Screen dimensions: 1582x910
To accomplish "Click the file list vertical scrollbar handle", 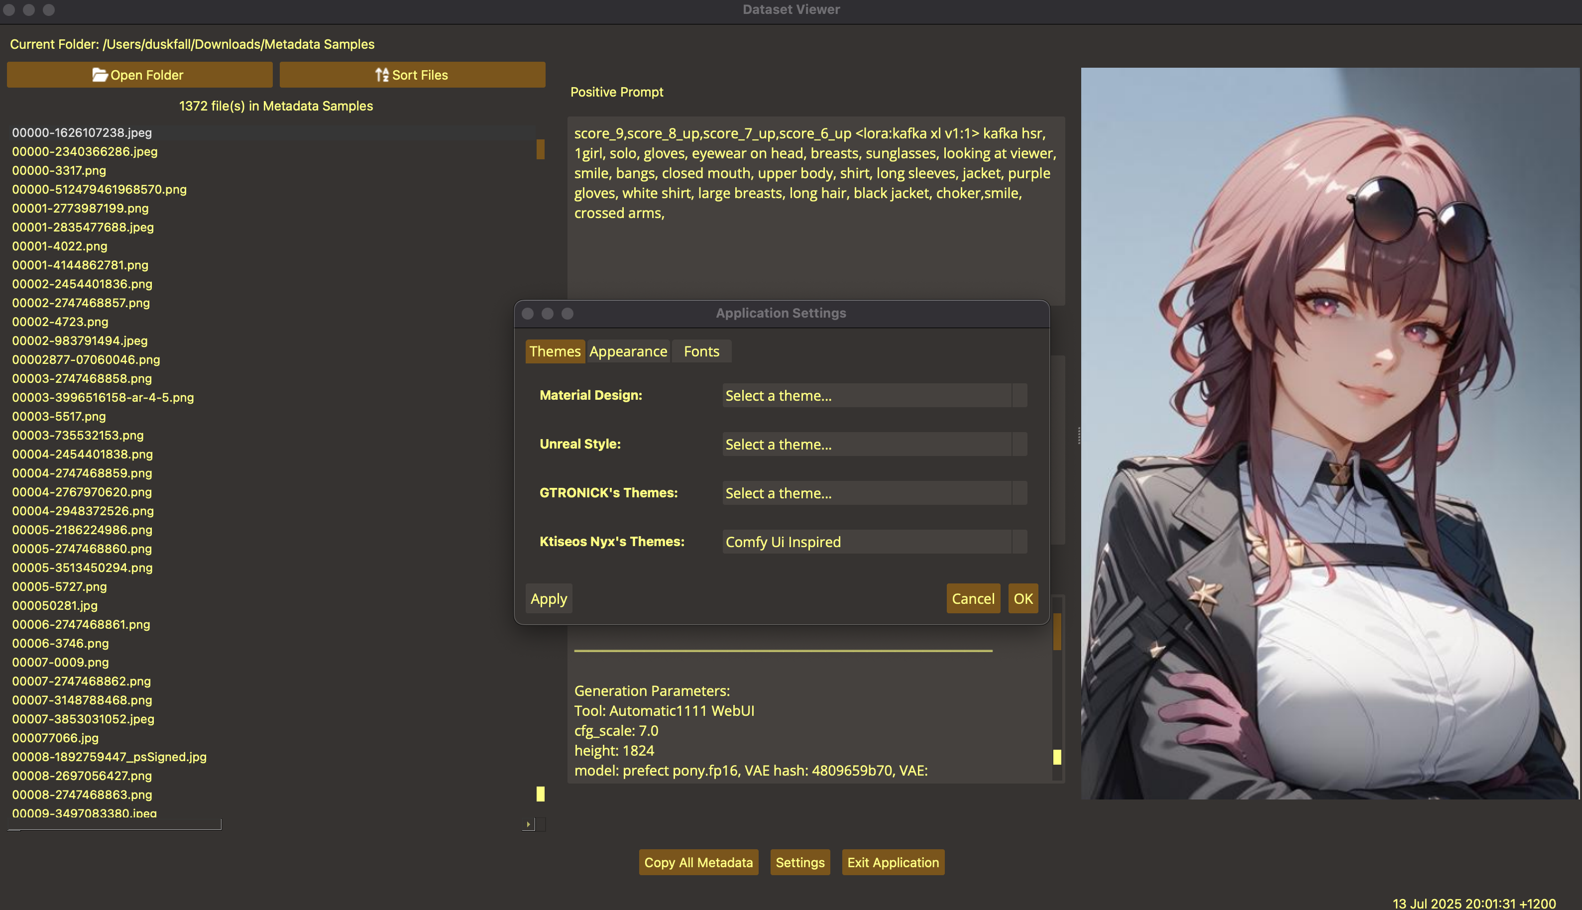I will click(541, 149).
